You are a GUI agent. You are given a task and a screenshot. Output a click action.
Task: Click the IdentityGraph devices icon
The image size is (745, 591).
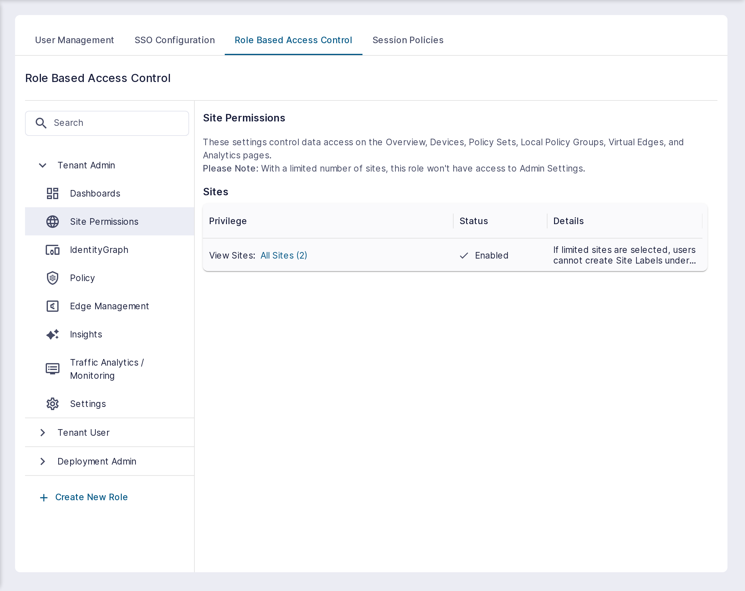pos(53,250)
